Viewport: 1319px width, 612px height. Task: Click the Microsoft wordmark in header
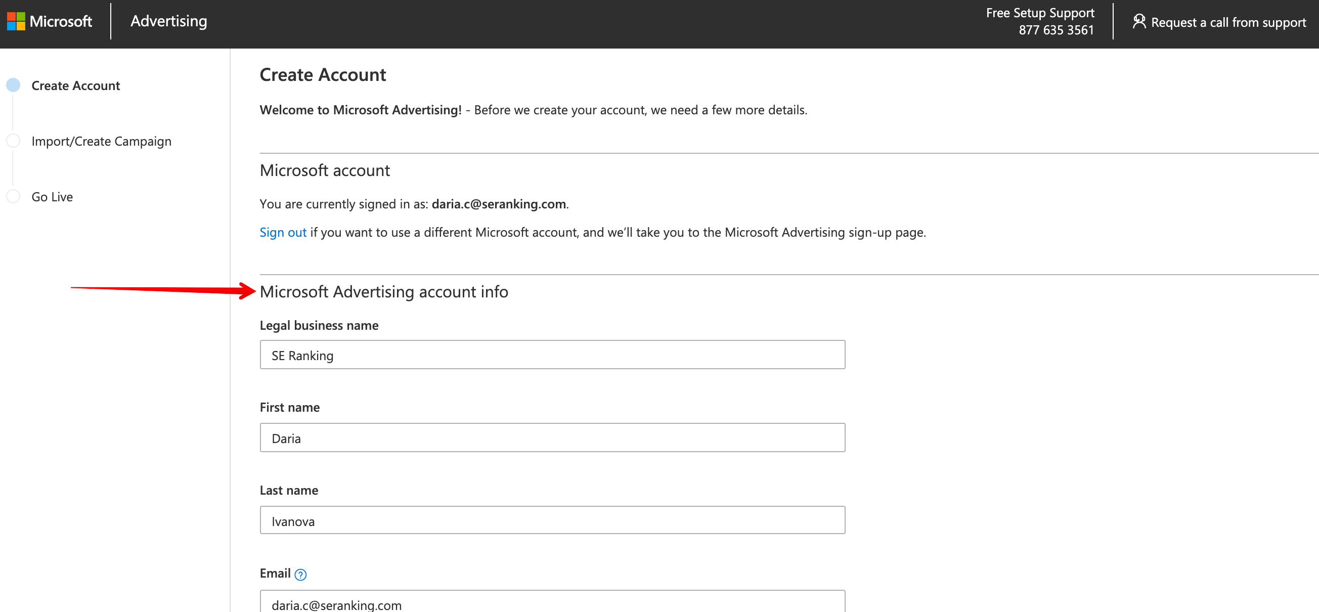tap(61, 22)
